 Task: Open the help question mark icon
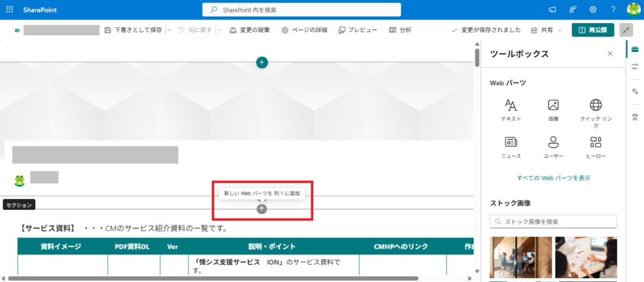coord(613,10)
